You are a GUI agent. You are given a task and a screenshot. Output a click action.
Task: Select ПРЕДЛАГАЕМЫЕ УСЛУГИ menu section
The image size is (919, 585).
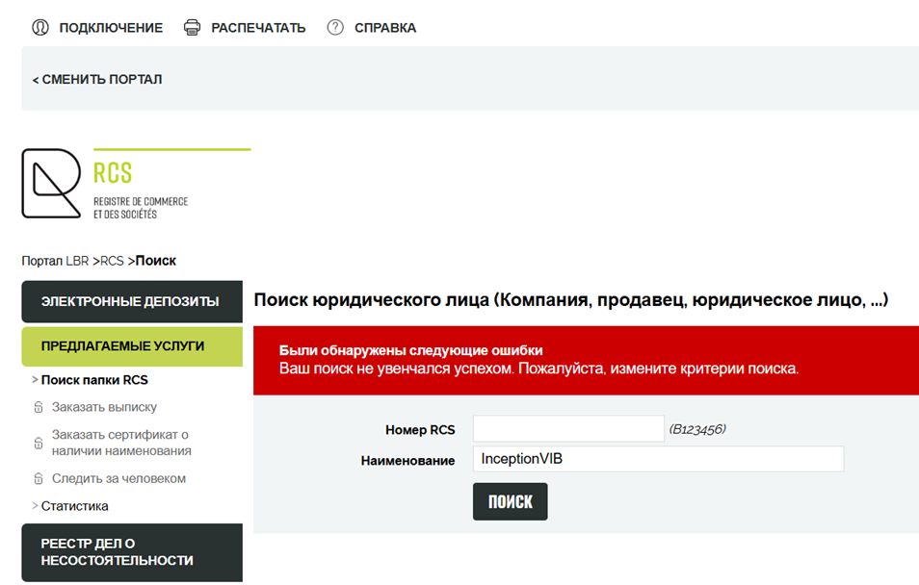(132, 346)
